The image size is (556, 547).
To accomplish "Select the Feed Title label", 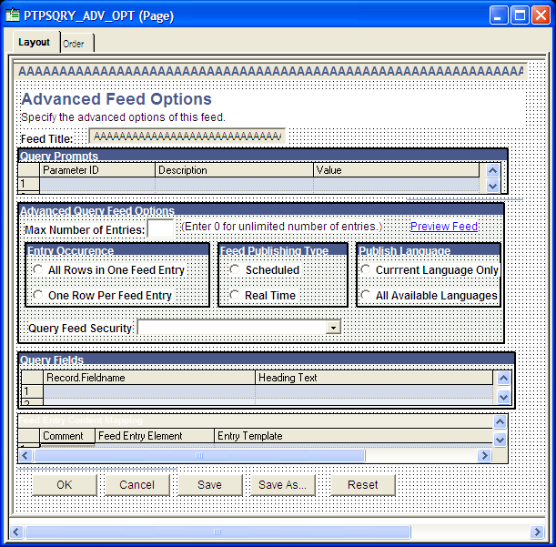I will click(46, 138).
